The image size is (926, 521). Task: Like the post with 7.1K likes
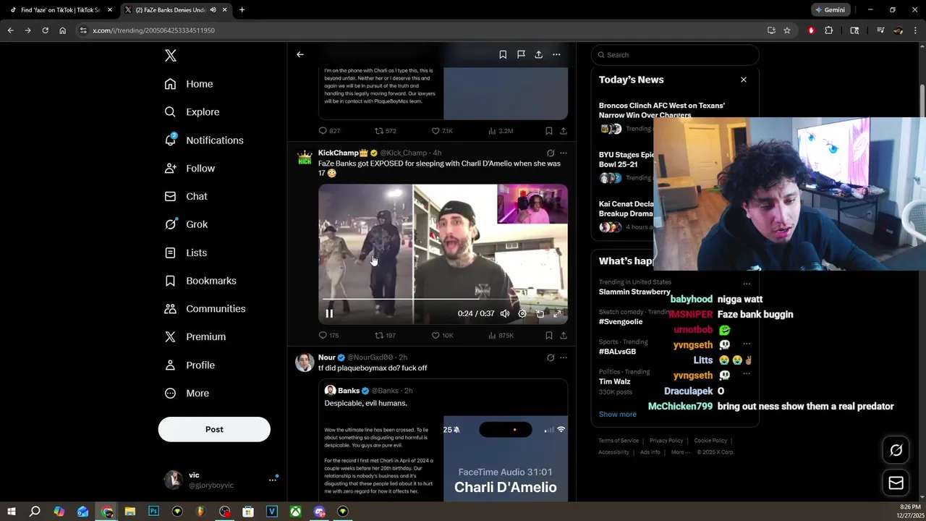coord(442,131)
